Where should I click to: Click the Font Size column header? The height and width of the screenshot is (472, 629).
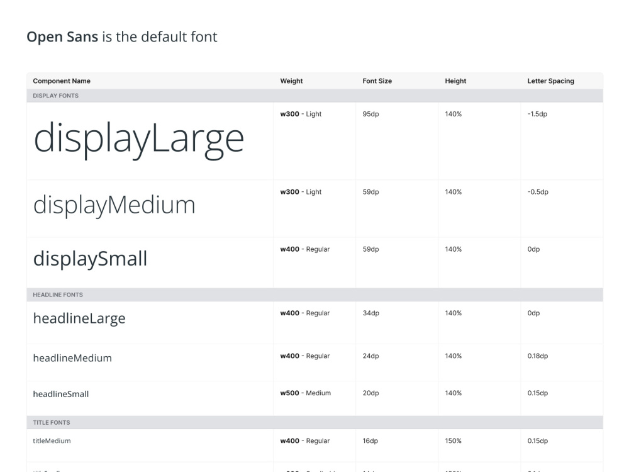coord(377,81)
